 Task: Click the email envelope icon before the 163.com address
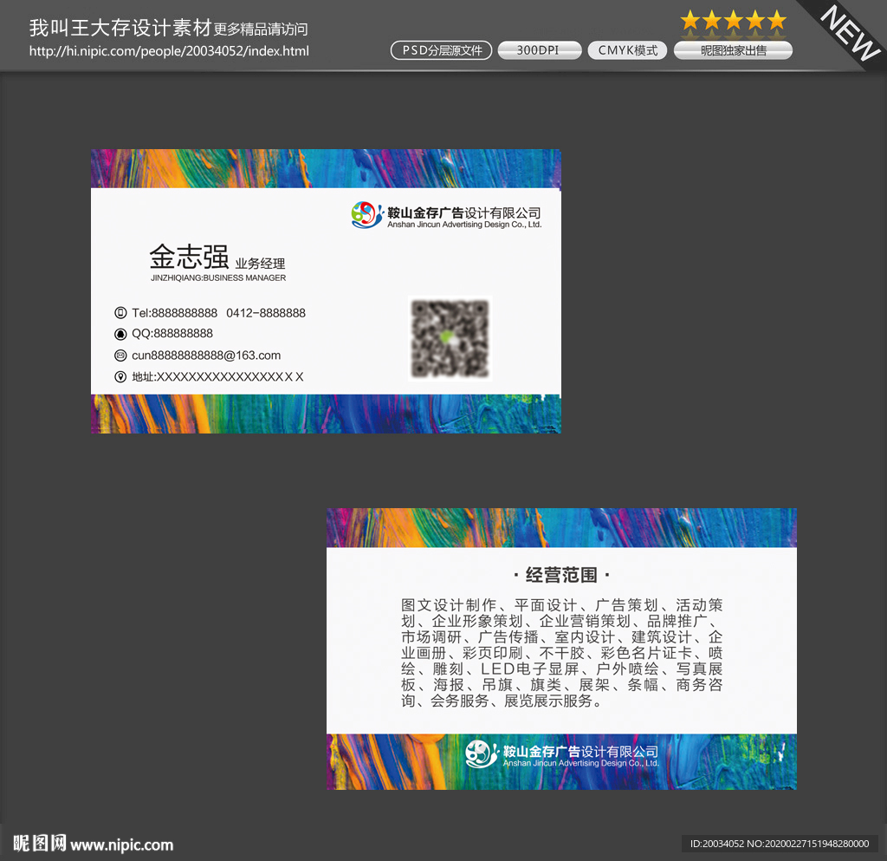[120, 355]
